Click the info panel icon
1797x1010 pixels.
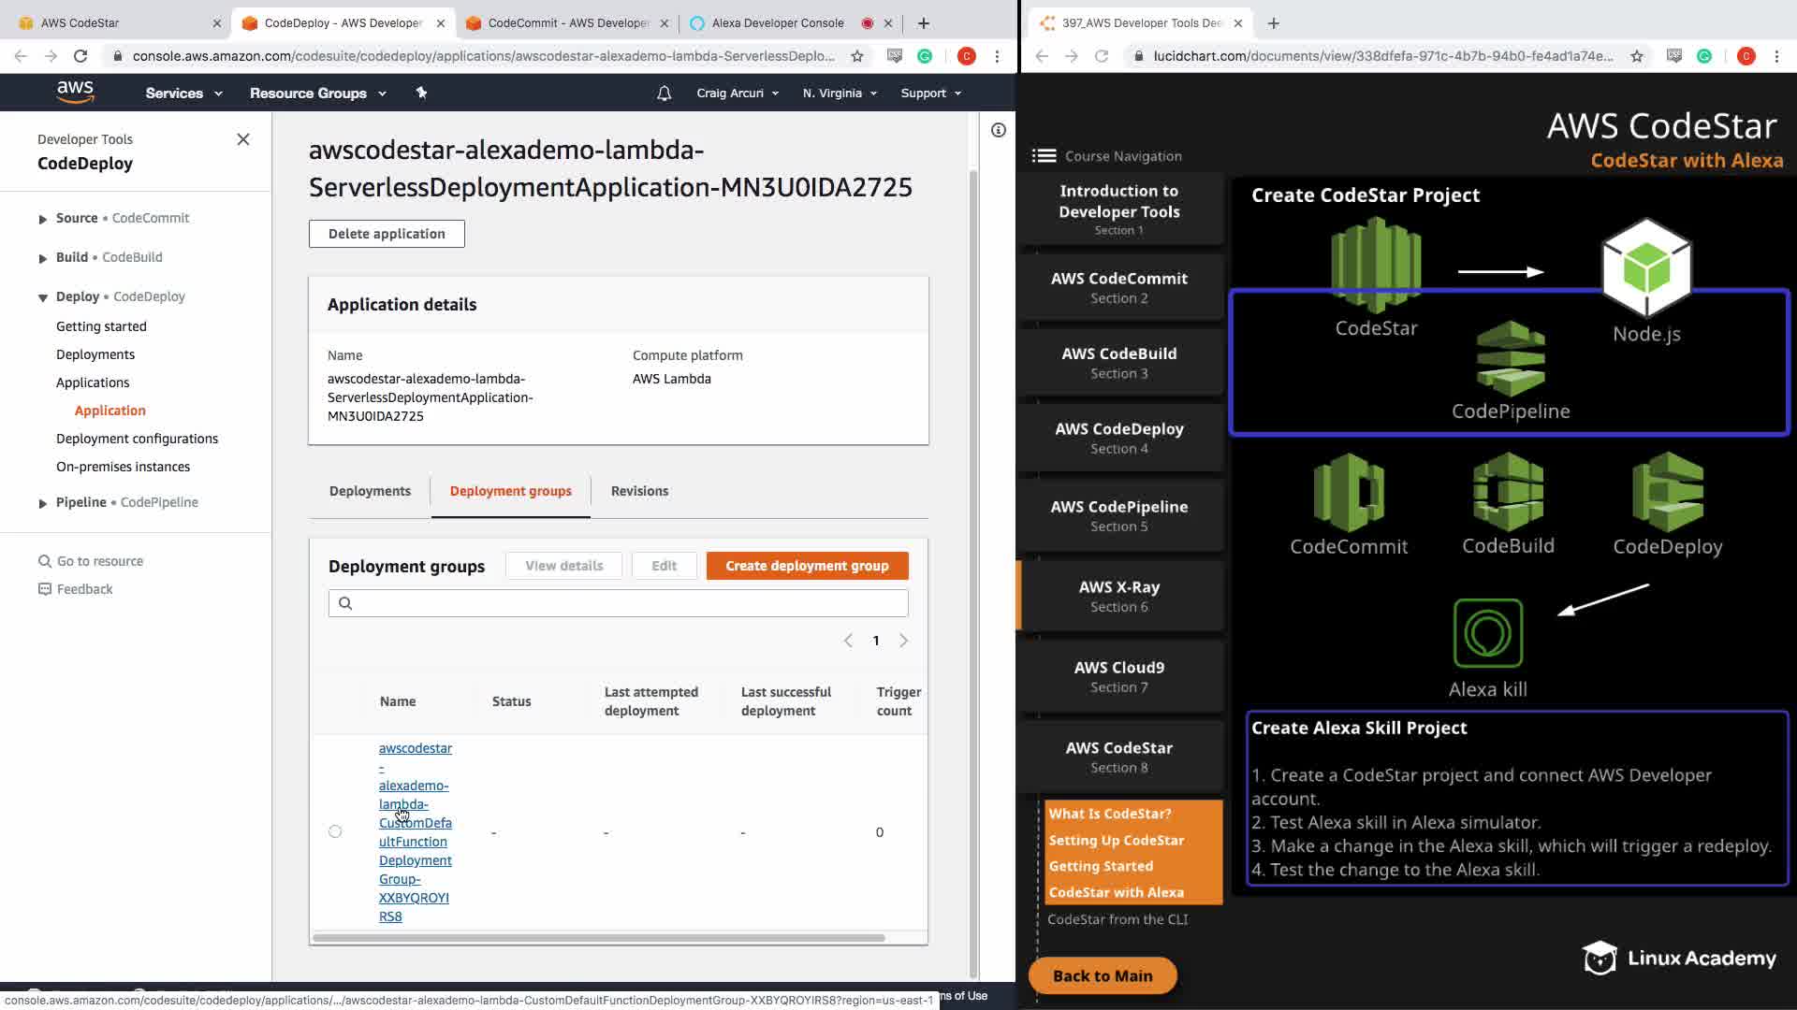pos(998,131)
